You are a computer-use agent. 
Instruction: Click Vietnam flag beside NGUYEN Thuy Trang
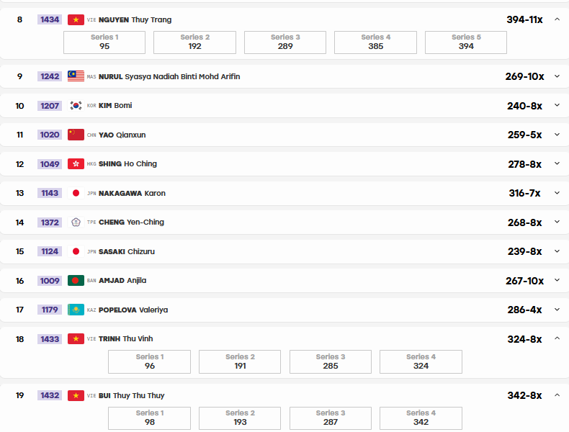click(76, 19)
